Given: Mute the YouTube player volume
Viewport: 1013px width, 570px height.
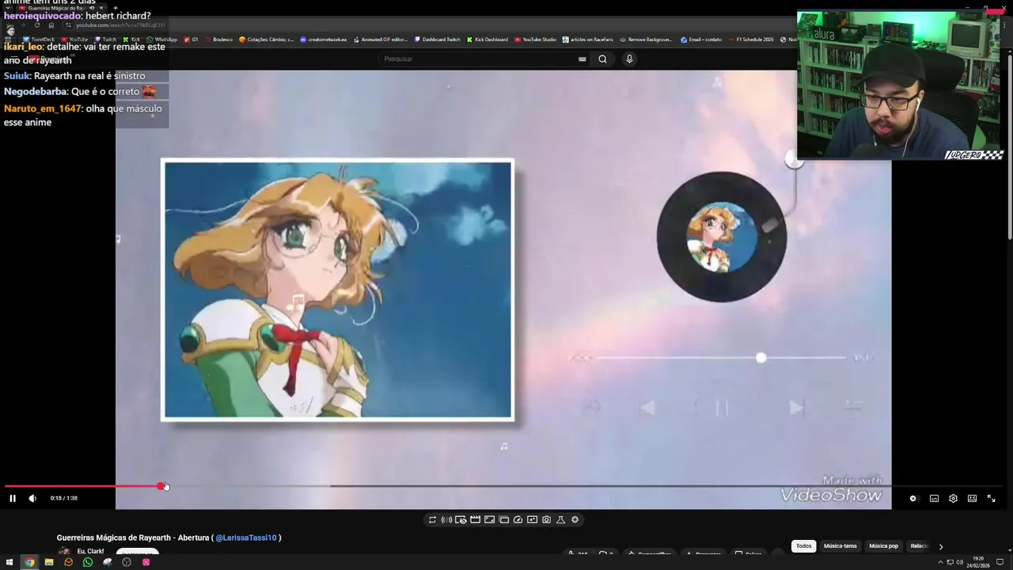Looking at the screenshot, I should click(x=32, y=498).
